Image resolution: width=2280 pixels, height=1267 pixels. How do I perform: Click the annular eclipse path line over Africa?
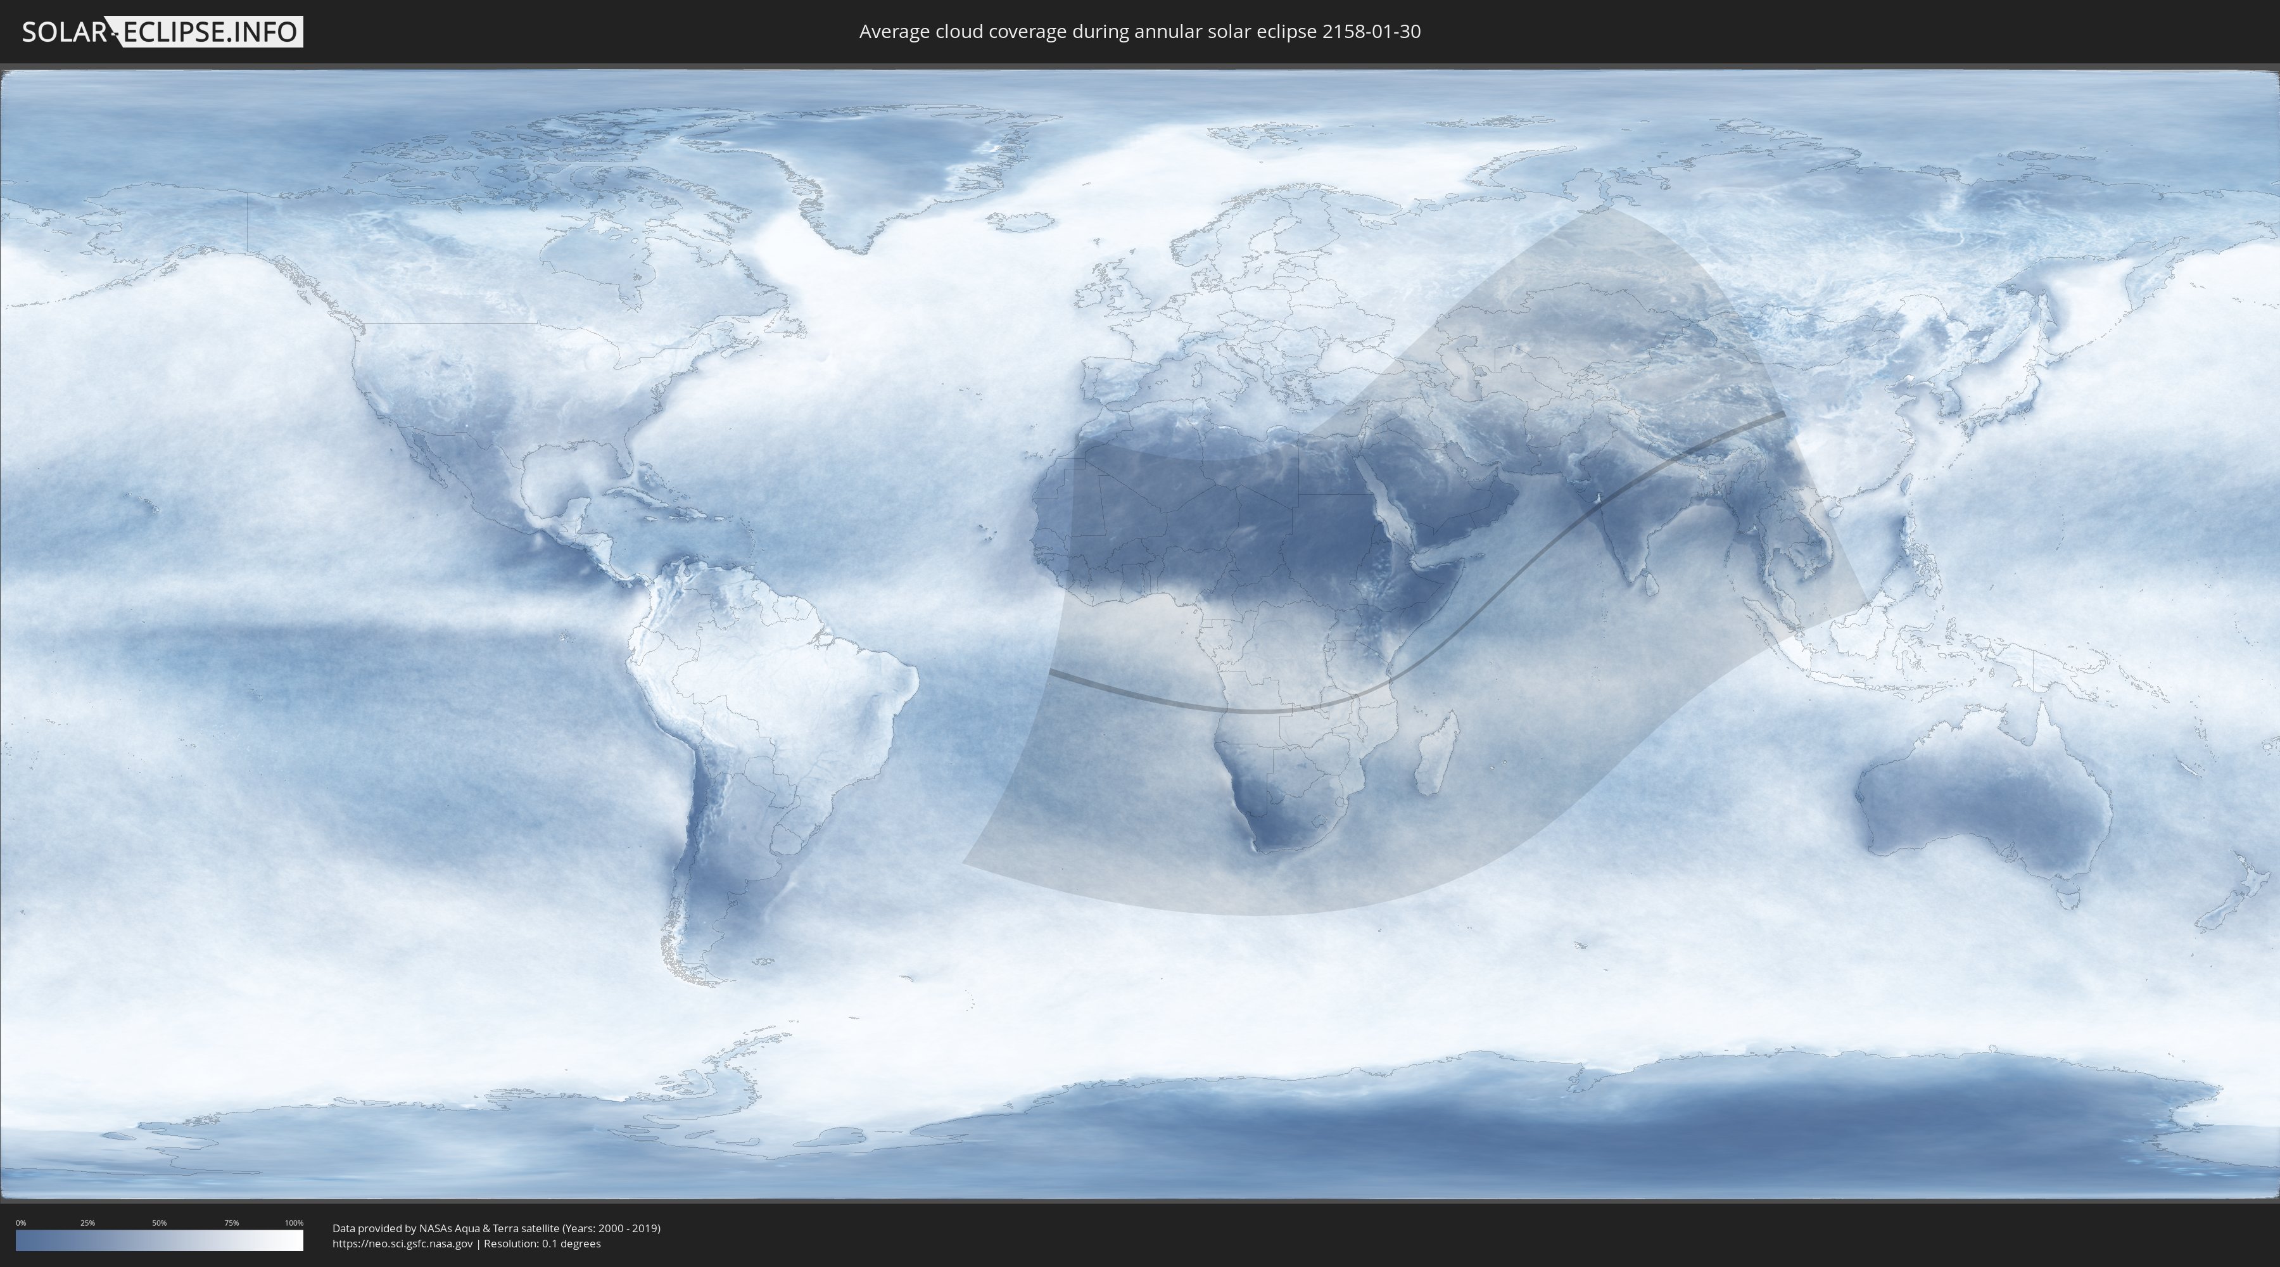[1257, 710]
